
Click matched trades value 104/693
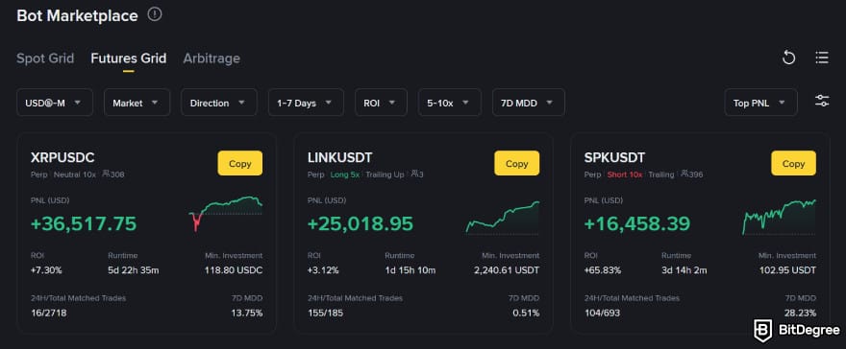click(602, 313)
